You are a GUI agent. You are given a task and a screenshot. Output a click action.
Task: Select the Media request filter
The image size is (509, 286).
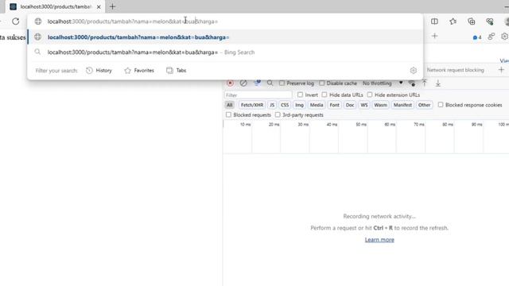click(317, 105)
